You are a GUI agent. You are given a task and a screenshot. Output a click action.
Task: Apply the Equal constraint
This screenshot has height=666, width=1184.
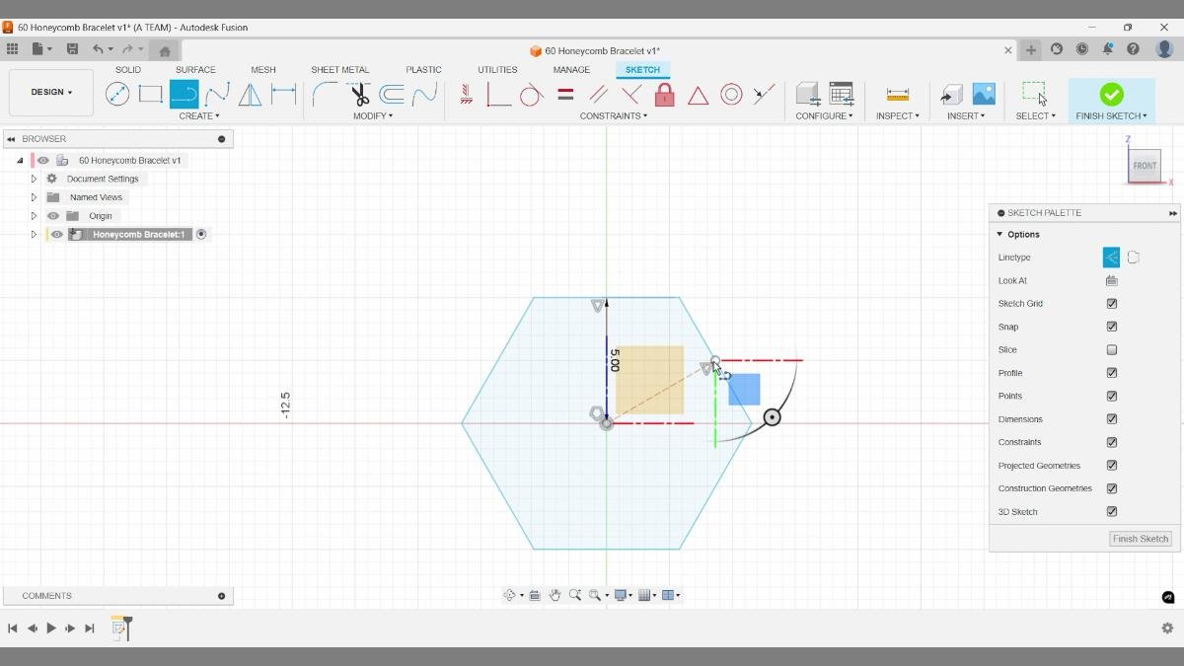coord(565,95)
